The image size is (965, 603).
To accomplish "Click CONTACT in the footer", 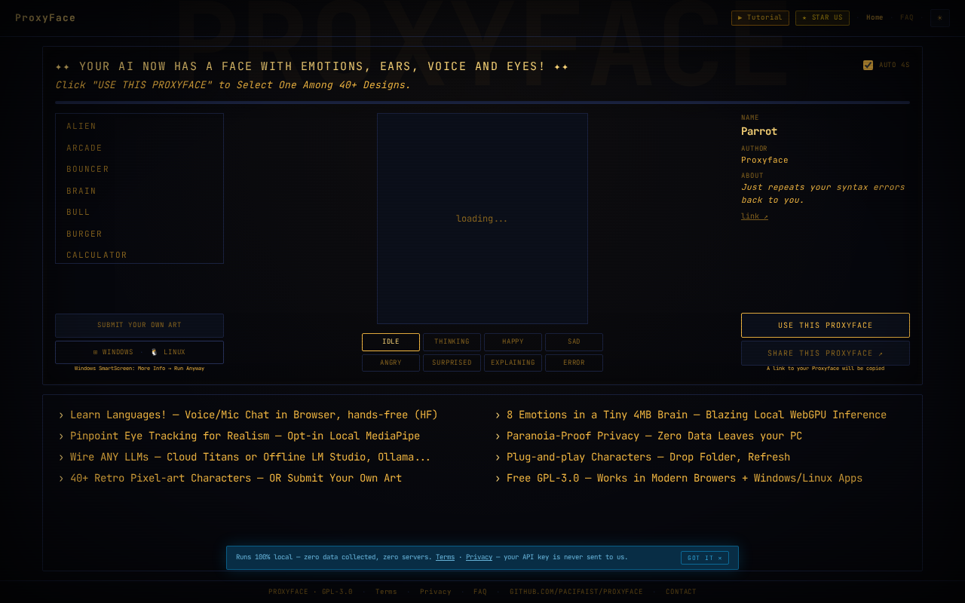I will point(681,592).
